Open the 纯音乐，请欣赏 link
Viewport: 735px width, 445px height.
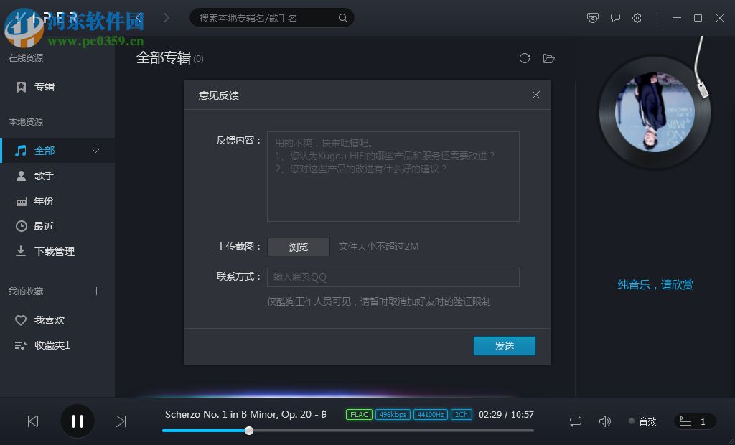point(654,284)
